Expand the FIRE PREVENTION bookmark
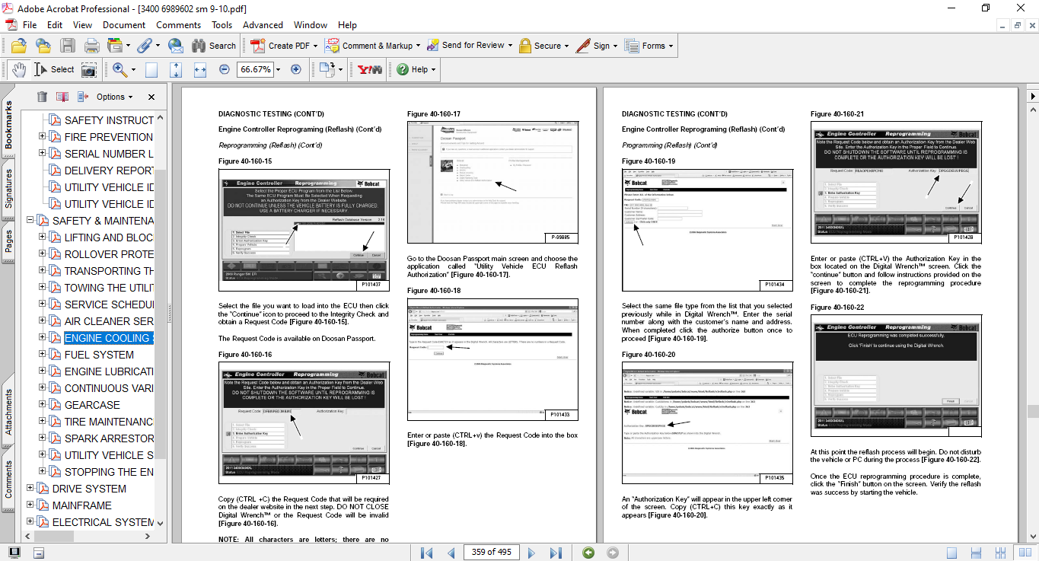The image size is (1039, 561). [43, 137]
